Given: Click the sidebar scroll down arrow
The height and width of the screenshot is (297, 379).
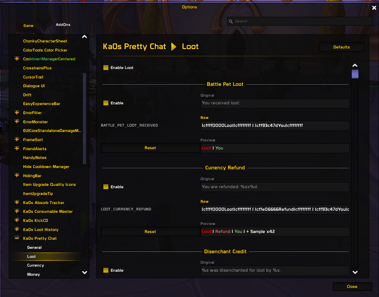Looking at the screenshot, I should point(84,272).
